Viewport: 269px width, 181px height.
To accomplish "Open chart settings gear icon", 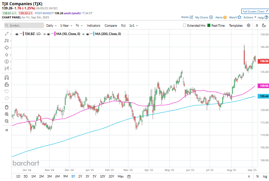I will coord(249,25).
